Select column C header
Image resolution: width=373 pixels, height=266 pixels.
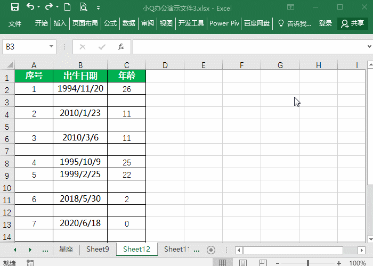tap(127, 65)
